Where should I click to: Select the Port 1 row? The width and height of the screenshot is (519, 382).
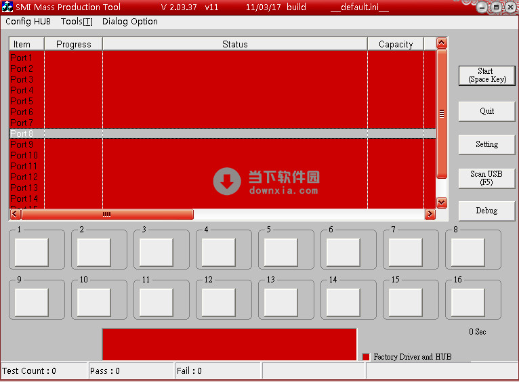coord(222,58)
